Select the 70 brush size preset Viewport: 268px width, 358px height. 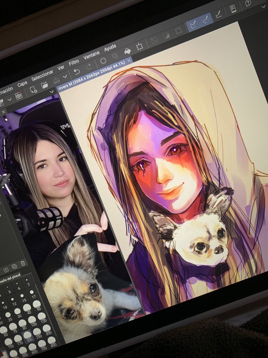click(x=13, y=328)
